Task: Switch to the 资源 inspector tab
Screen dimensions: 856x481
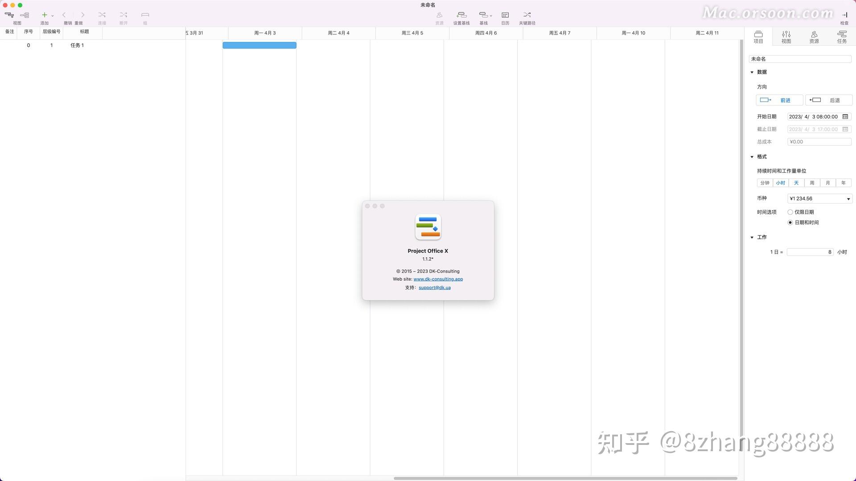Action: point(814,36)
